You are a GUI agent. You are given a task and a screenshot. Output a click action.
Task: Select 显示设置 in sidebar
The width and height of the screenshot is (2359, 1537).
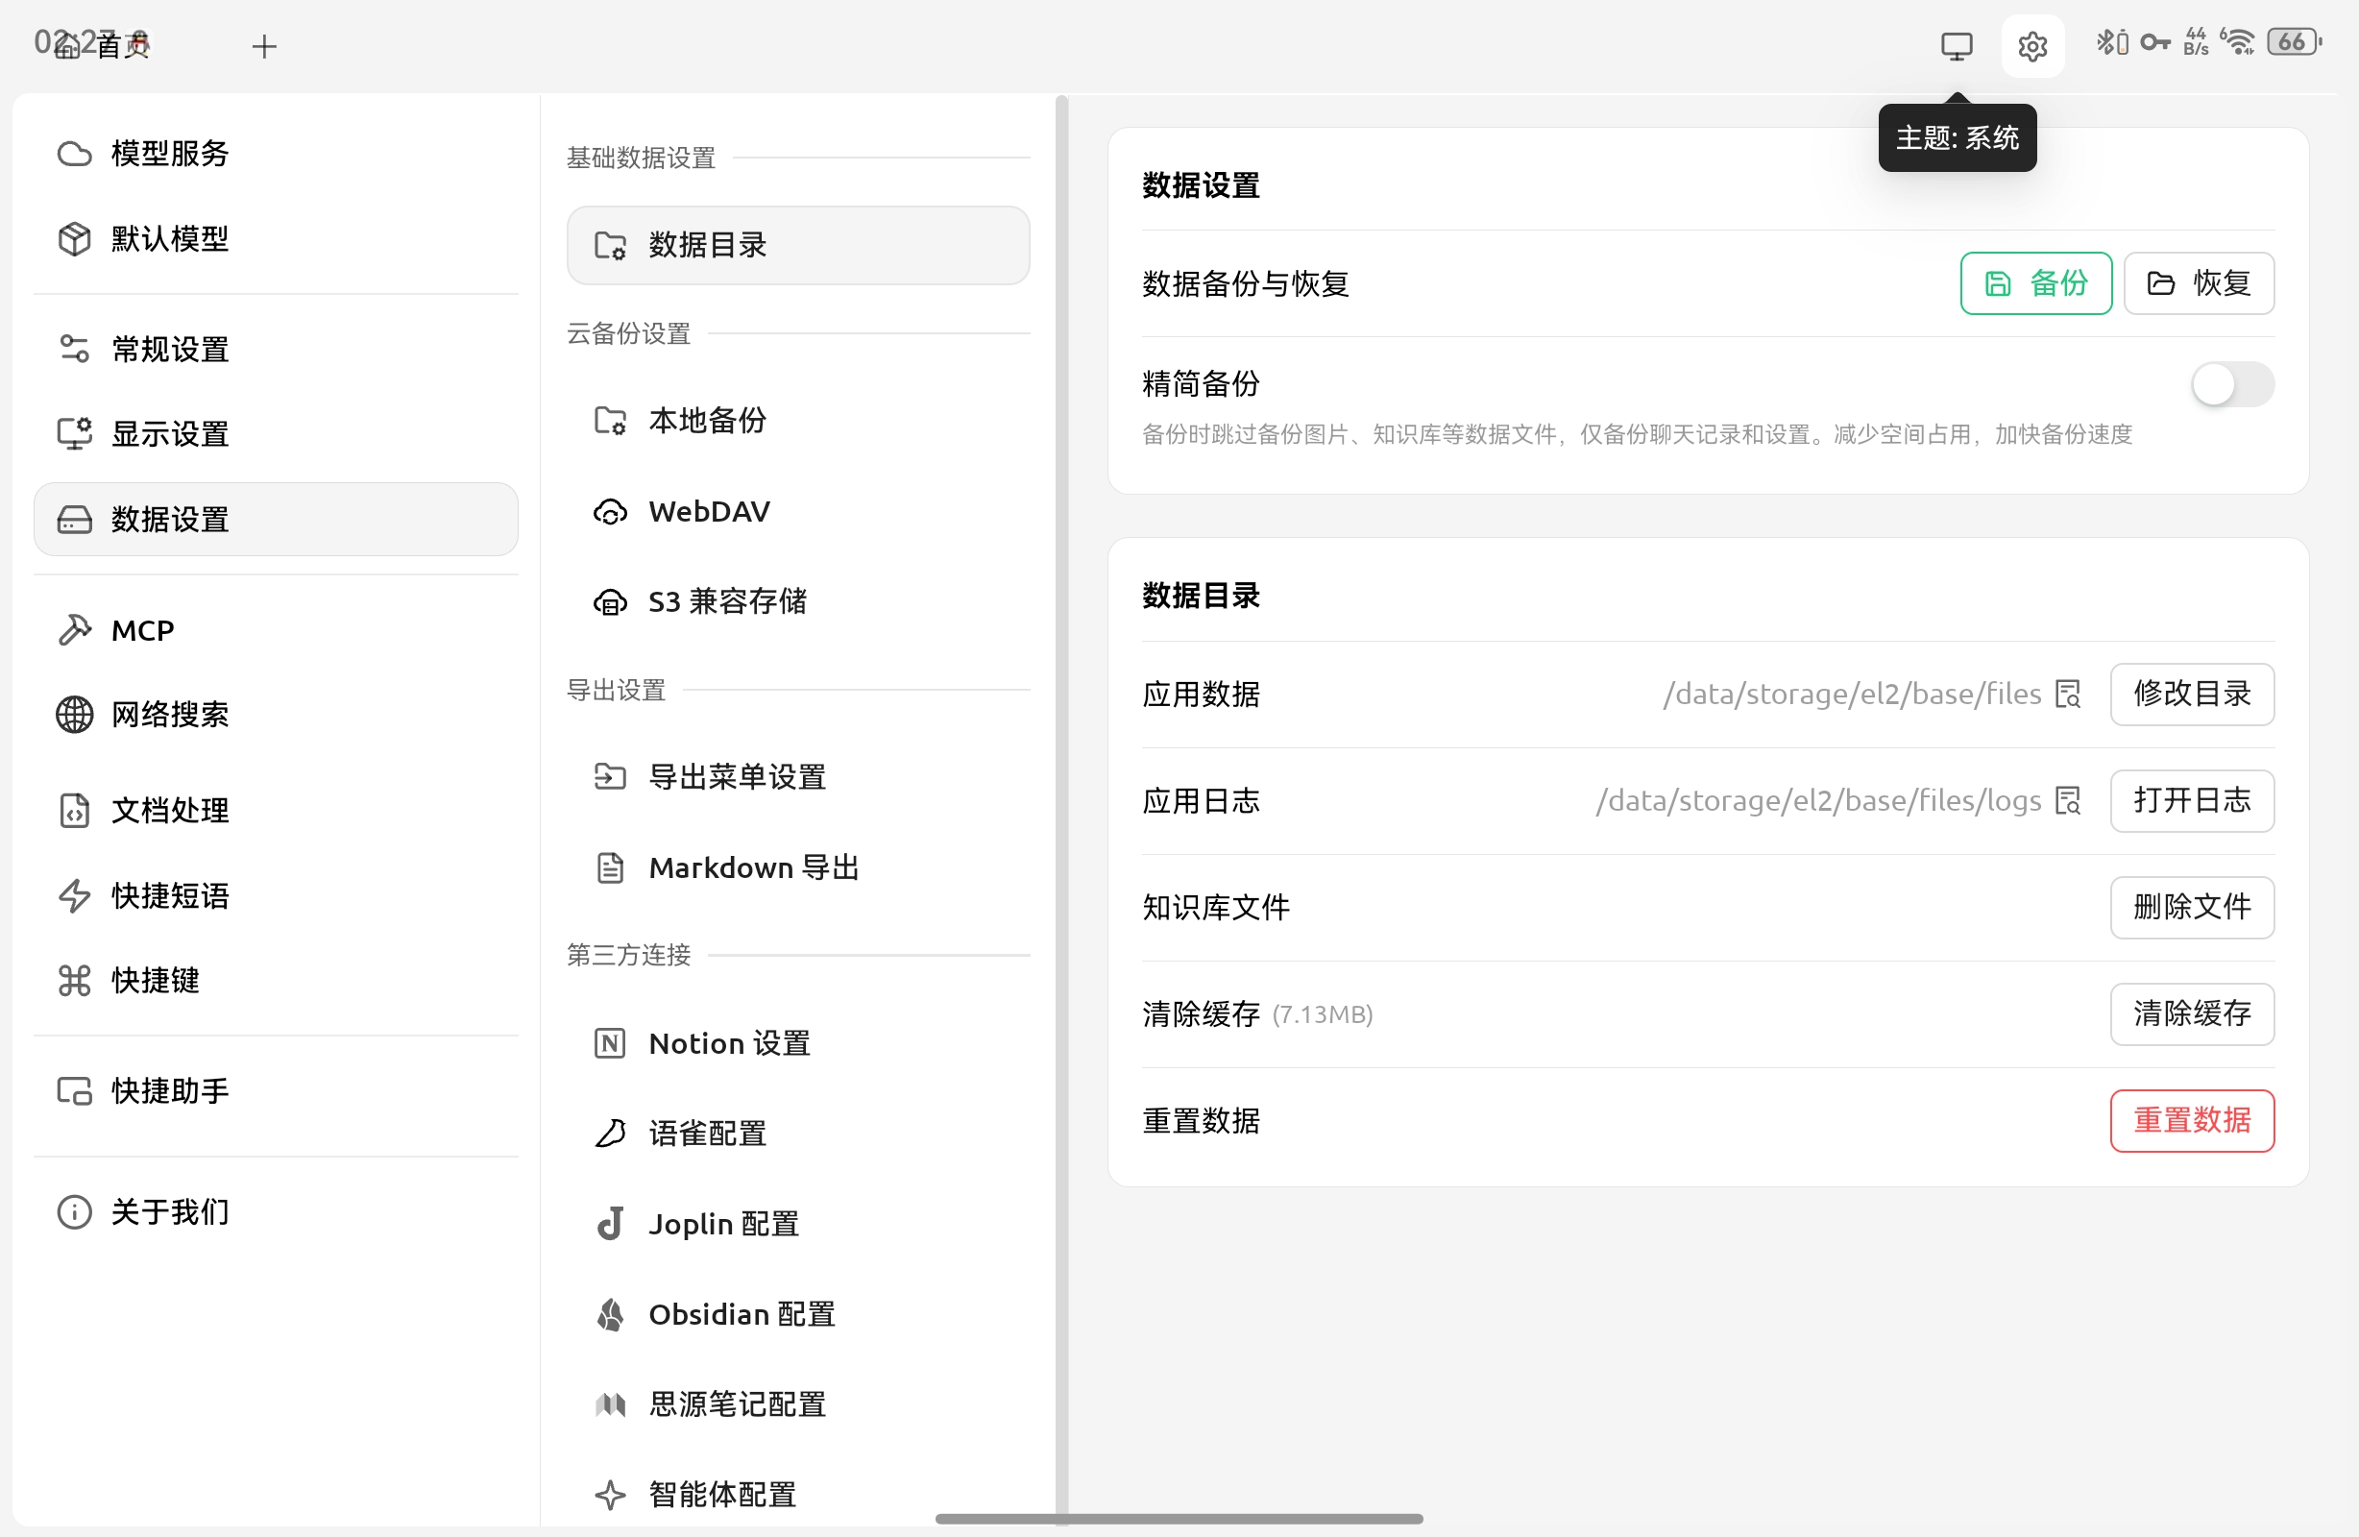pyautogui.click(x=276, y=433)
